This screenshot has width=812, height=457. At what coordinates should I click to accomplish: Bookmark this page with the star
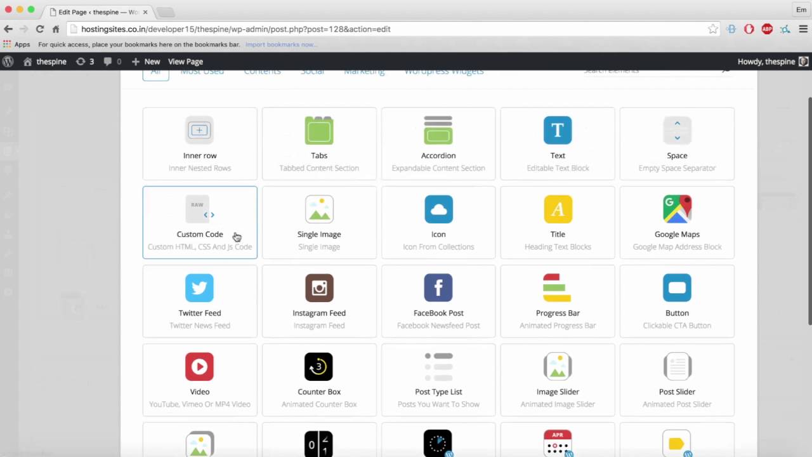click(713, 29)
